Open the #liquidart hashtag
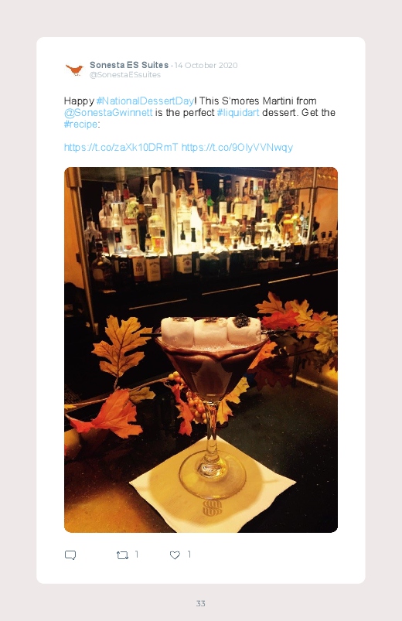This screenshot has width=402, height=621. [x=238, y=112]
